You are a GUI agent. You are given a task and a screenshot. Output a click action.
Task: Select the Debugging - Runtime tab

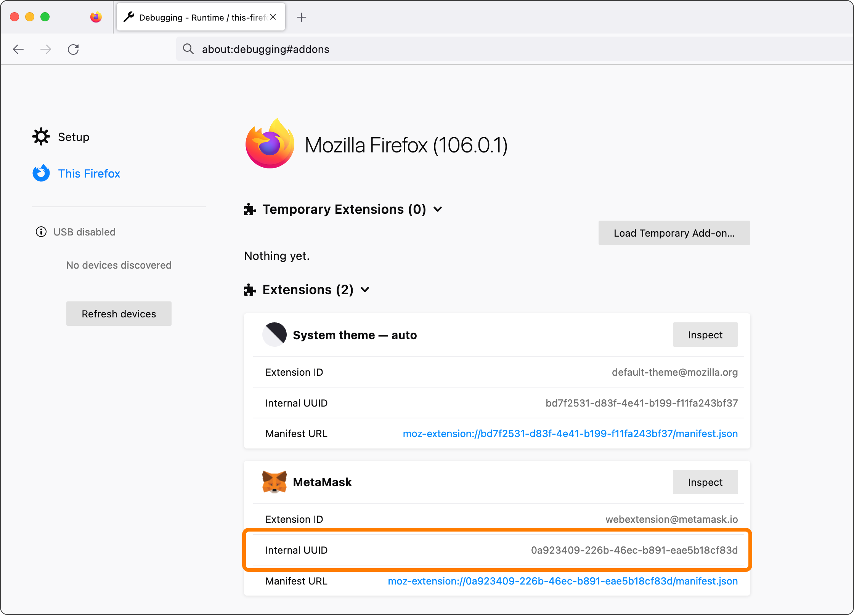click(x=201, y=17)
